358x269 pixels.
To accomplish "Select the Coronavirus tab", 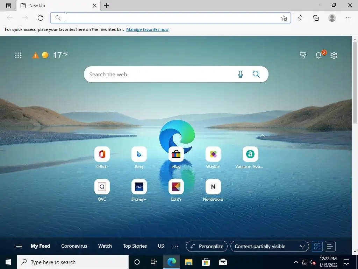I will [74, 246].
